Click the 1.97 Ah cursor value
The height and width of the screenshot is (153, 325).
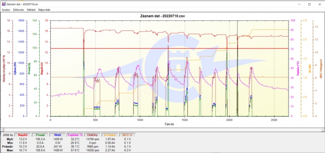pyautogui.click(x=110, y=139)
